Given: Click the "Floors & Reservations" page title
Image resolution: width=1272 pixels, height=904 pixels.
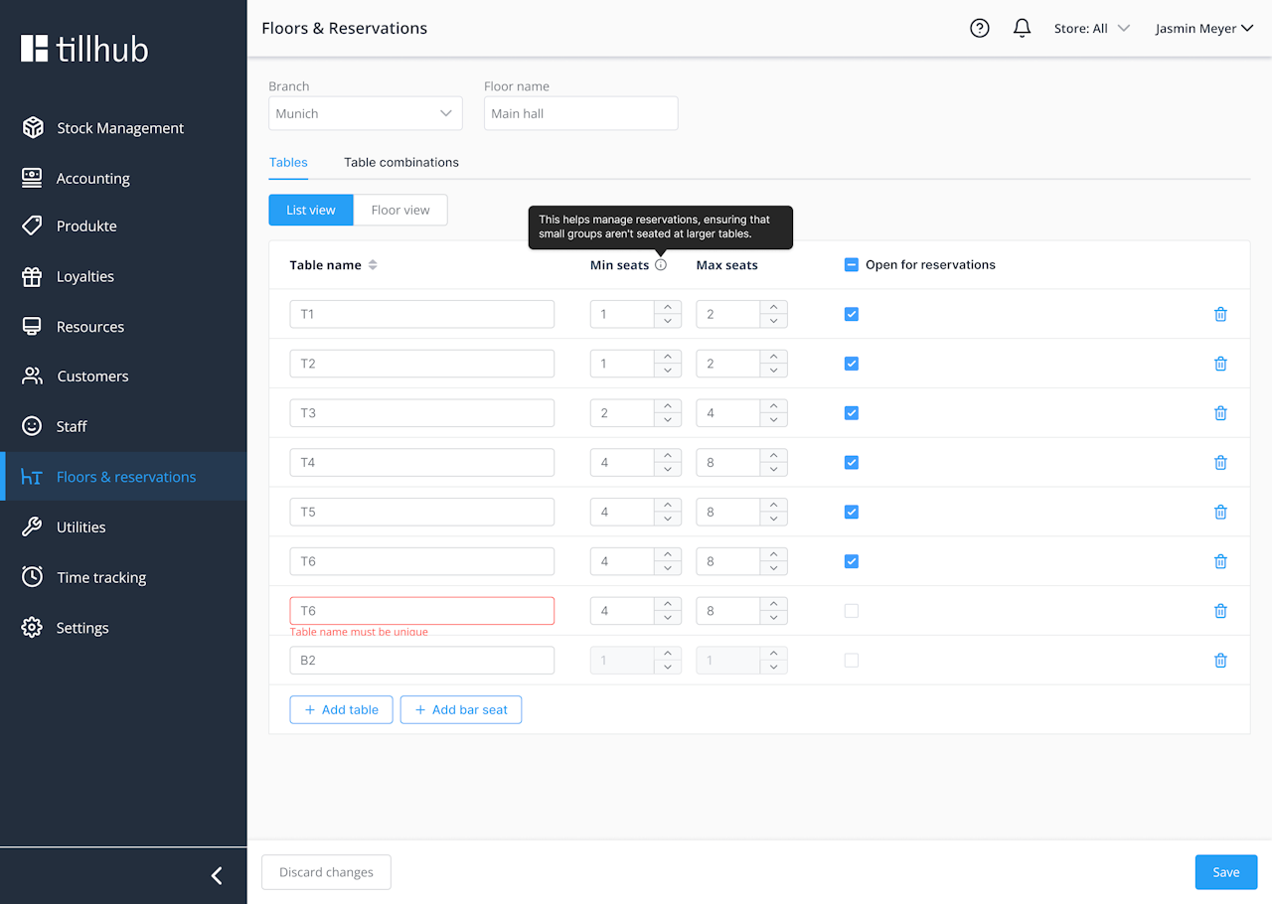Looking at the screenshot, I should click(345, 29).
